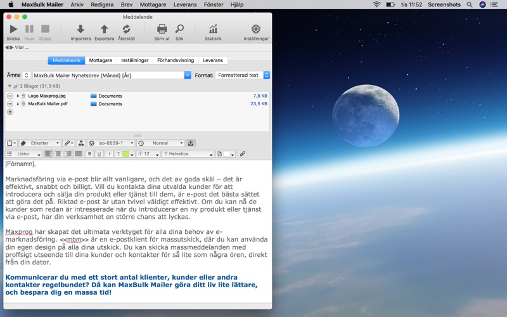507x317 pixels.
Task: Open the Arkiv menu
Action: (77, 4)
